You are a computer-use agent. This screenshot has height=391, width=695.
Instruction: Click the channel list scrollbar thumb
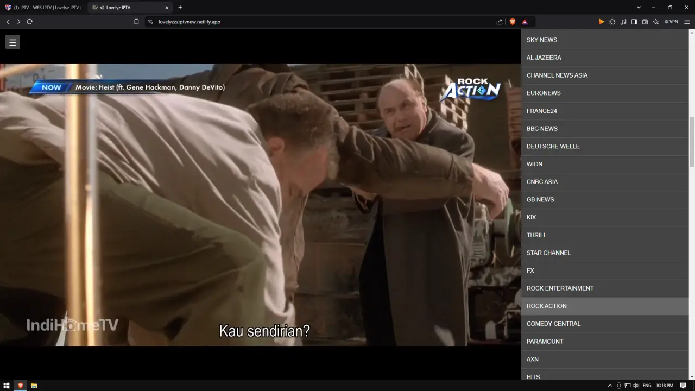692,142
